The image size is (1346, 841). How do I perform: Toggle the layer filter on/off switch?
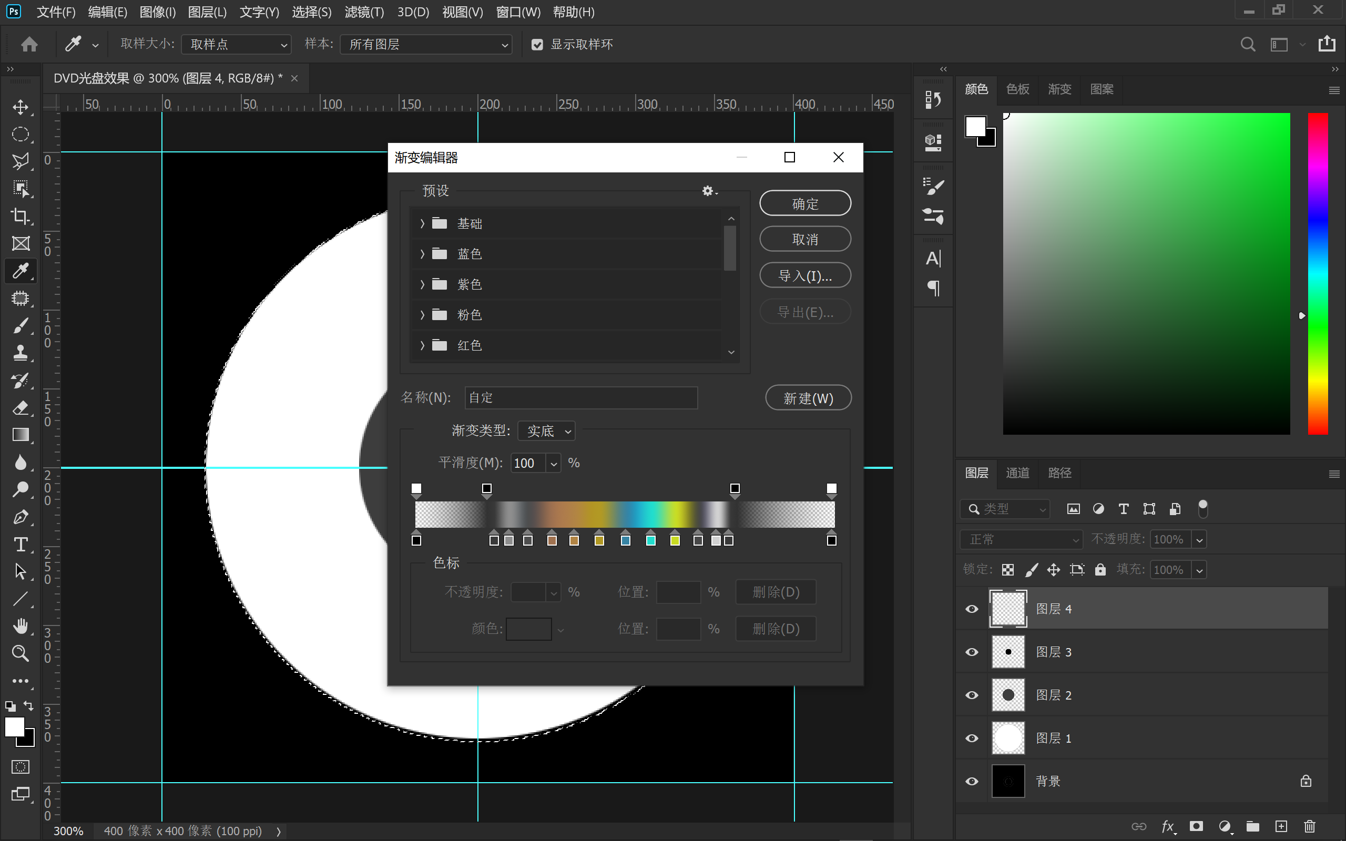[x=1202, y=508]
